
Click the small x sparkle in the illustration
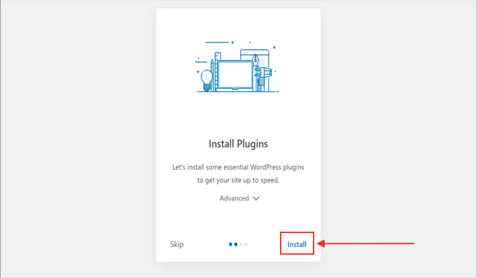274,47
